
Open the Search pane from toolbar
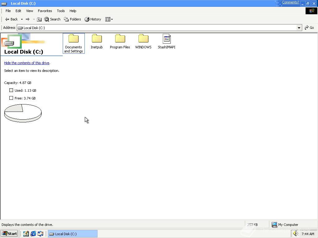pos(52,19)
